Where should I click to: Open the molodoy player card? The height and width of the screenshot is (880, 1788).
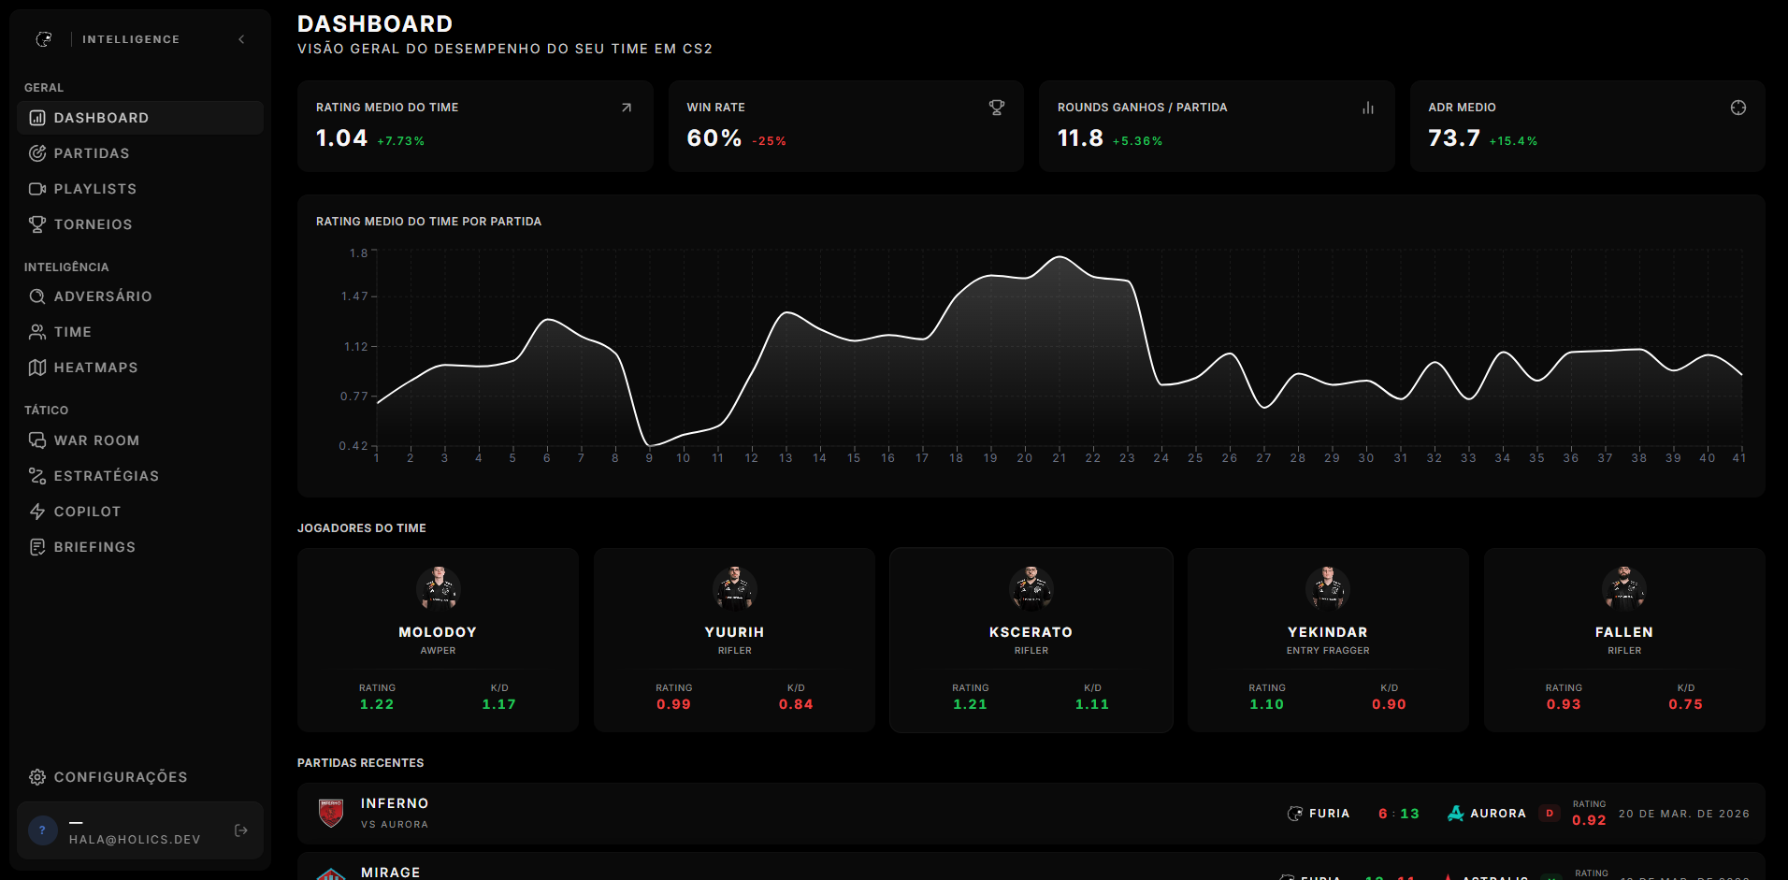(438, 640)
